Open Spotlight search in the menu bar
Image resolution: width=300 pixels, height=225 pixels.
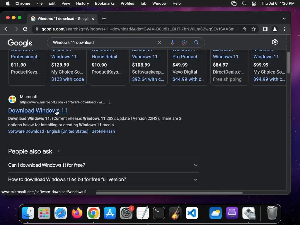(244, 4)
